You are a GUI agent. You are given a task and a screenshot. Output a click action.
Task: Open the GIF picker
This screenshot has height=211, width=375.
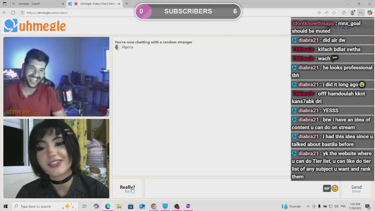pos(327,188)
